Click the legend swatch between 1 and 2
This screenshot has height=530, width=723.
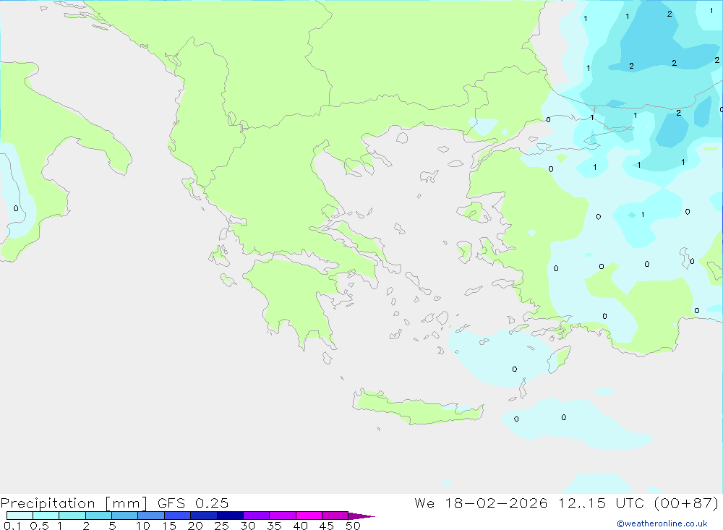tap(72, 516)
